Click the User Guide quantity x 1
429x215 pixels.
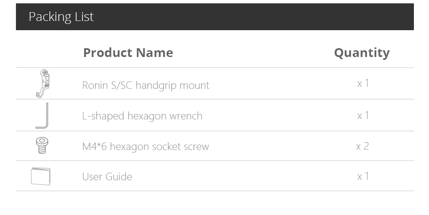363,176
